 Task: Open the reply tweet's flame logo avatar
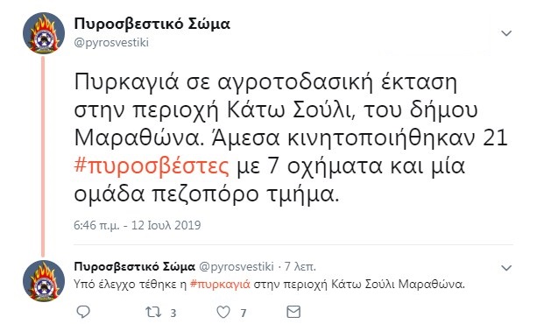[x=44, y=280]
